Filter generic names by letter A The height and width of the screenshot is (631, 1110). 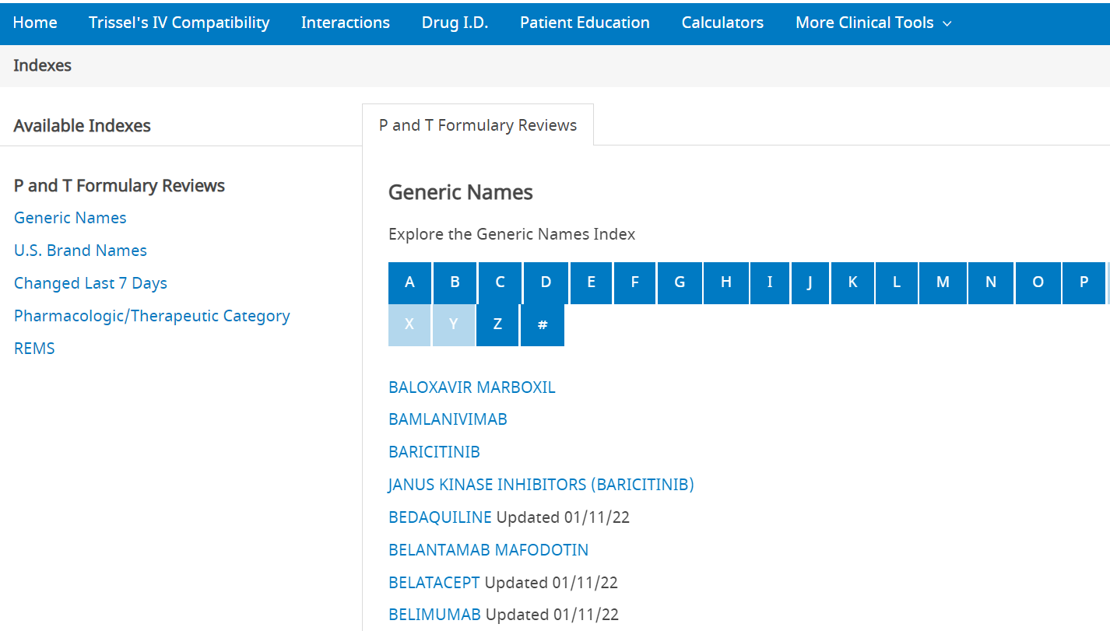pyautogui.click(x=409, y=282)
